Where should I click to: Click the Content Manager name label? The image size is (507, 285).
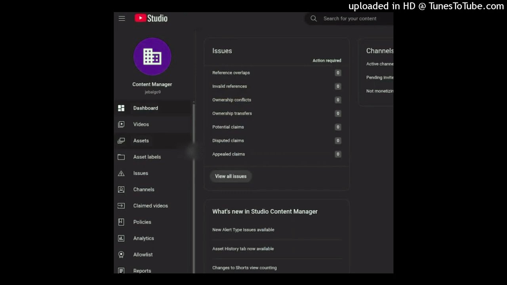(152, 84)
